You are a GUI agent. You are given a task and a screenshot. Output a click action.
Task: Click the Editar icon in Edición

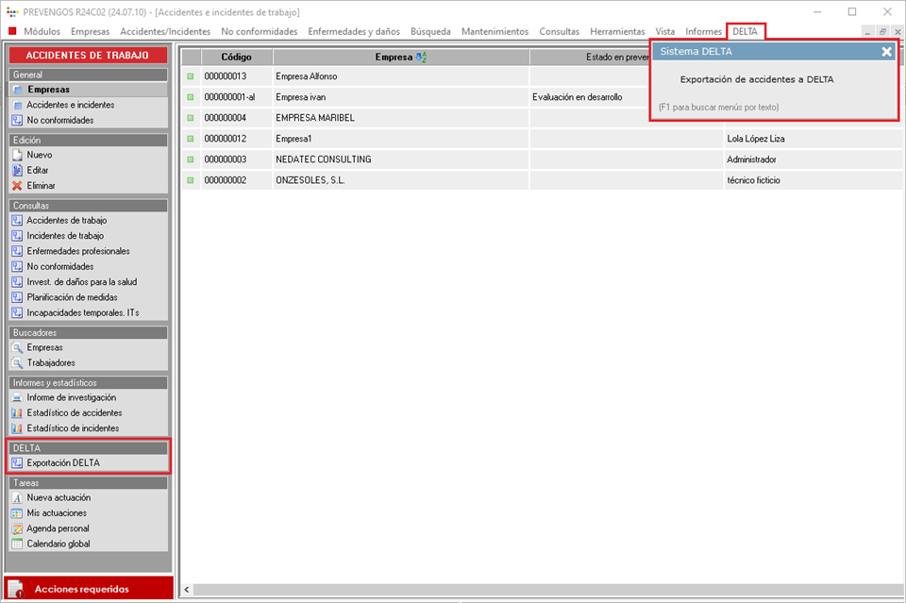coord(17,171)
